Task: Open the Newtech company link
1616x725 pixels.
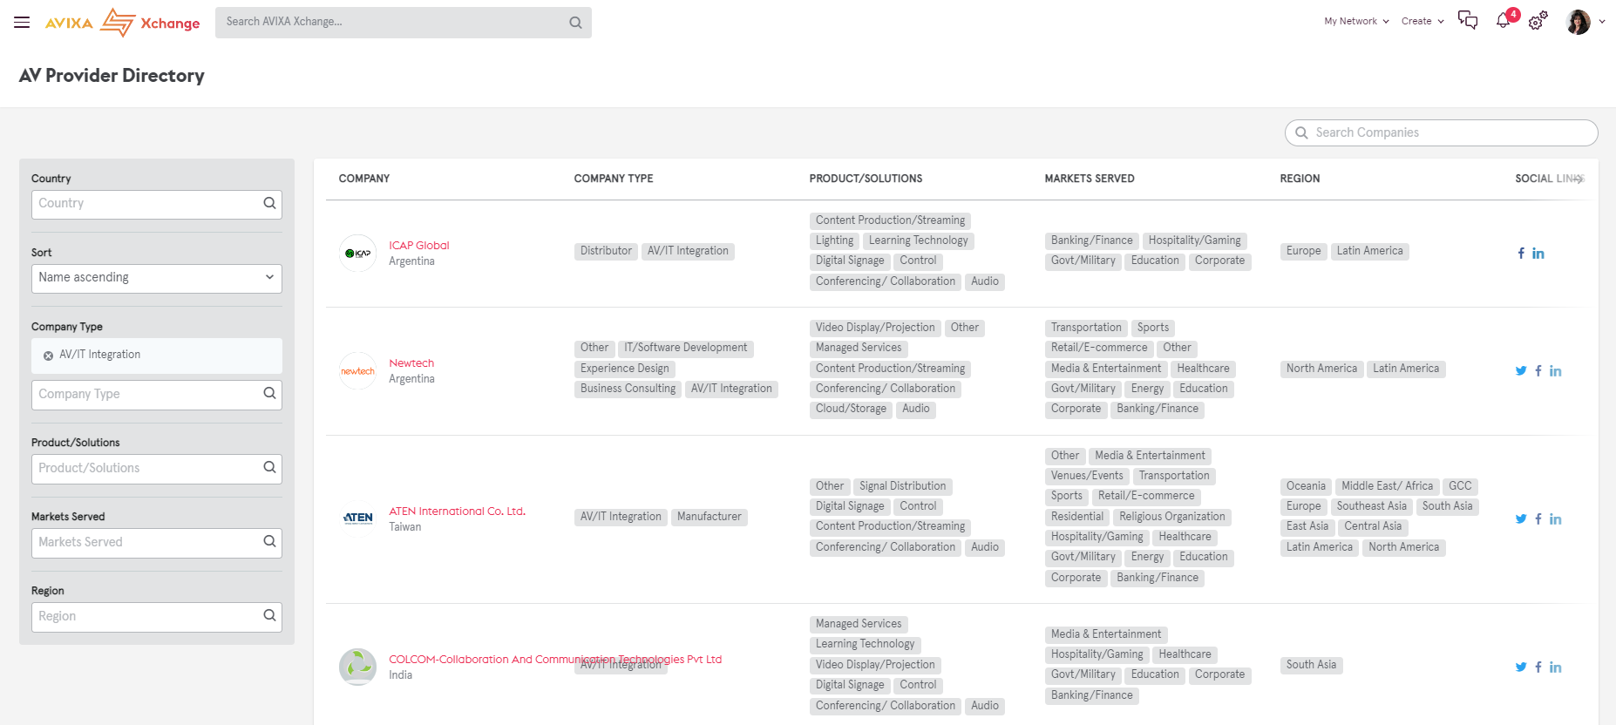Action: (411, 363)
